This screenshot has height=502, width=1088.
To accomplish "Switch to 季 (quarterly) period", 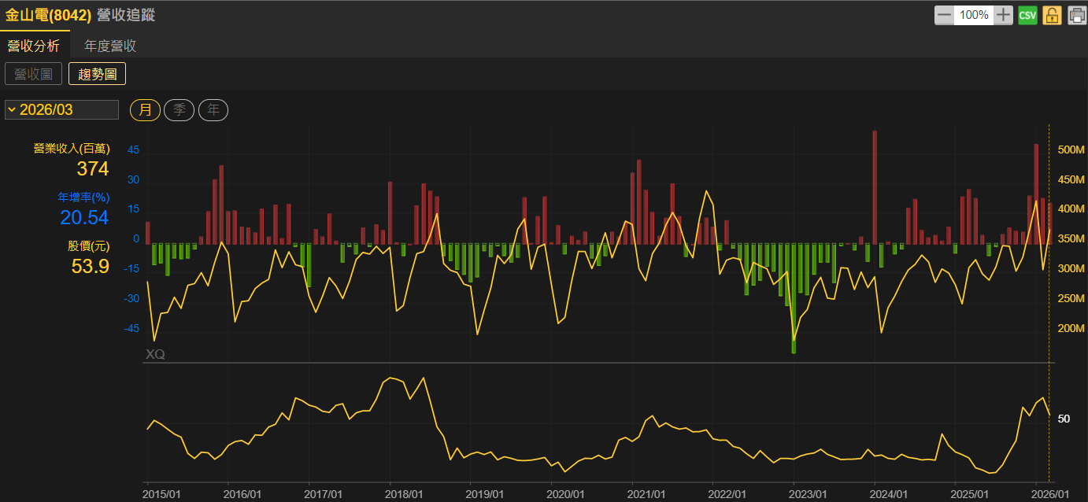I will [x=179, y=110].
